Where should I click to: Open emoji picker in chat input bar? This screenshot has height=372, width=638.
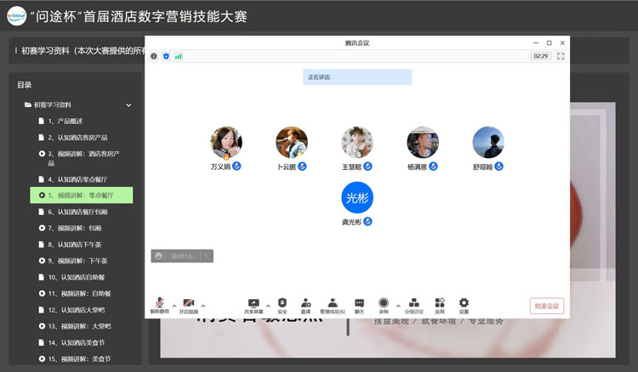(x=159, y=256)
